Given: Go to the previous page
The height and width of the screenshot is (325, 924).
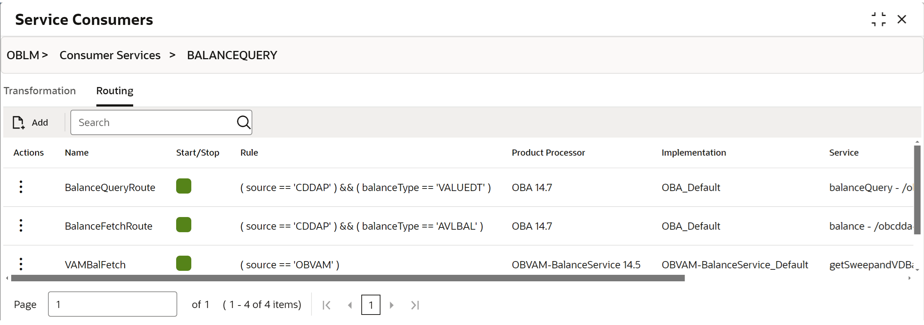Looking at the screenshot, I should [x=349, y=305].
